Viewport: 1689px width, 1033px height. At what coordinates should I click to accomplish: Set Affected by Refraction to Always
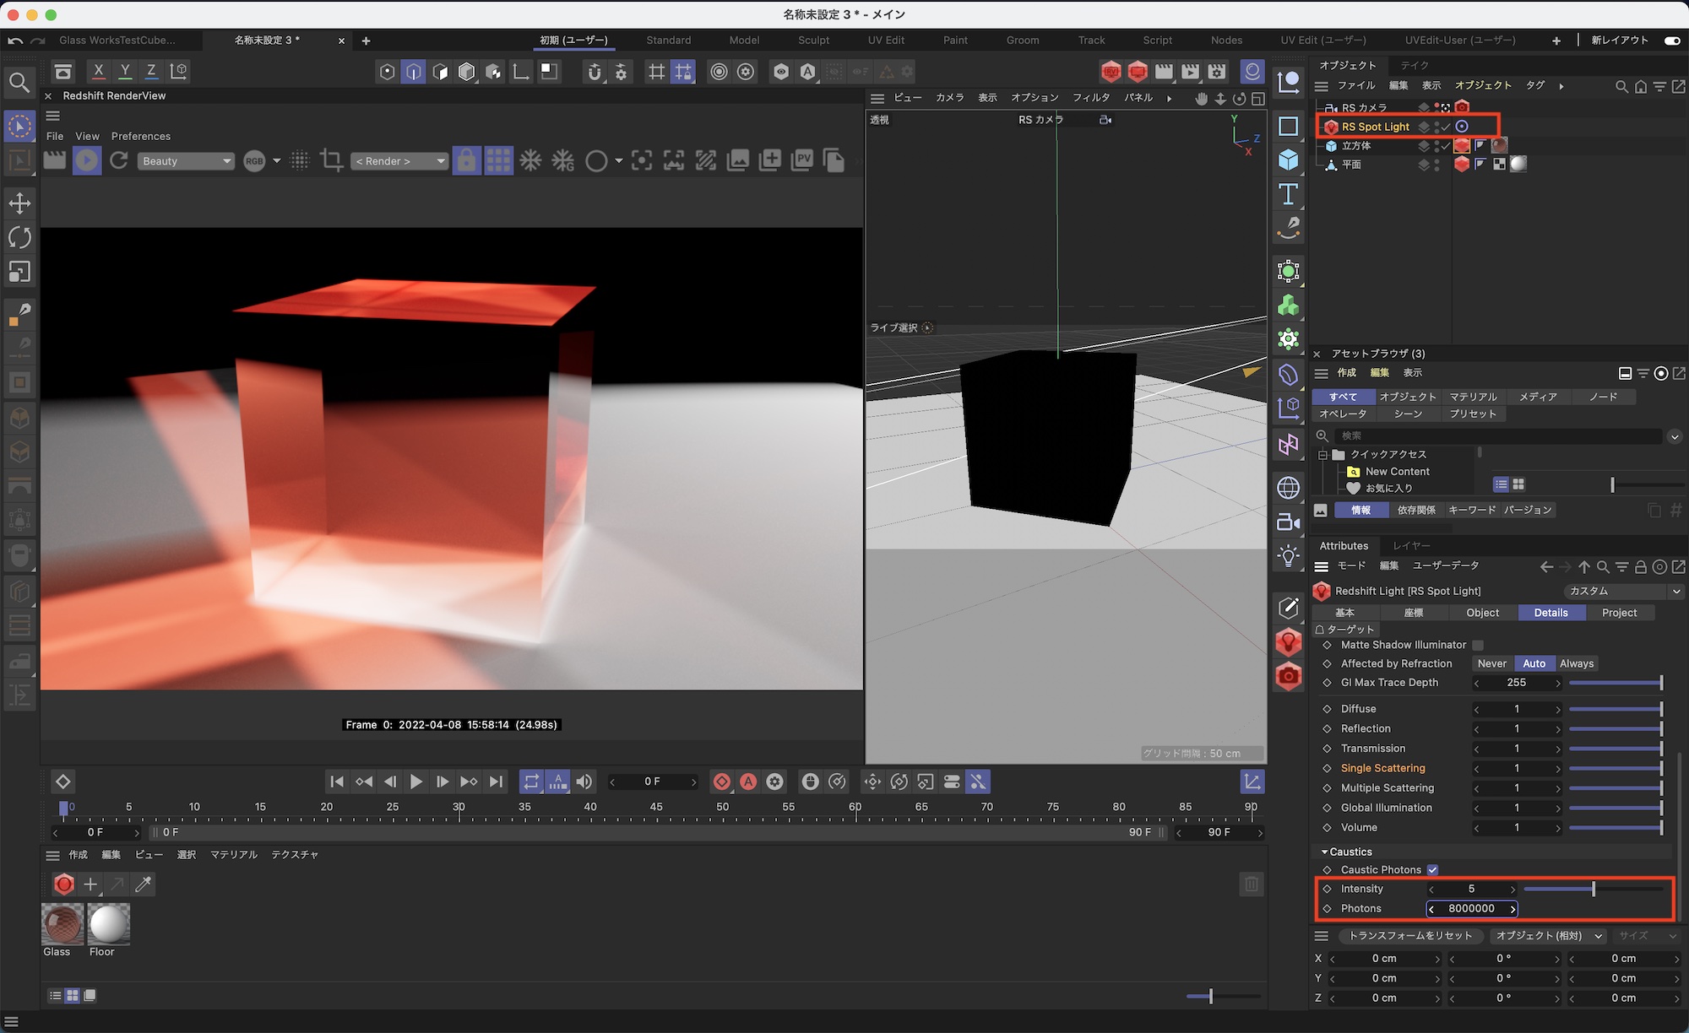(1576, 663)
